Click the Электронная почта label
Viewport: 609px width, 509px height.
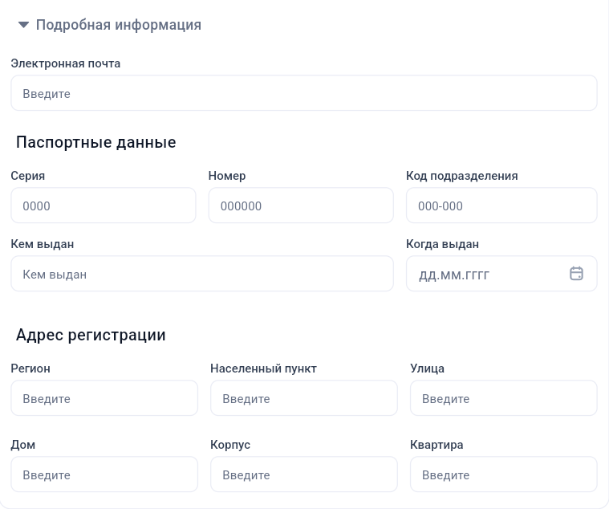click(66, 63)
